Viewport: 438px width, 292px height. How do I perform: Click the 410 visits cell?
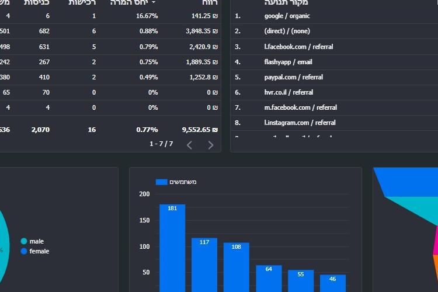(44, 77)
